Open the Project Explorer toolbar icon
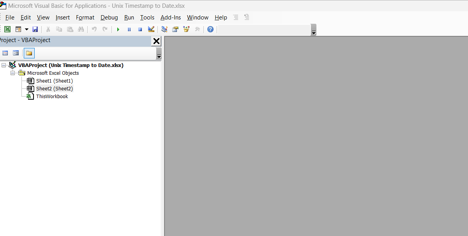 point(164,29)
